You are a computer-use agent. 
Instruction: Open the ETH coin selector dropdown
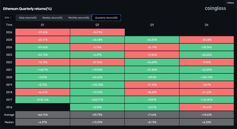[8, 18]
